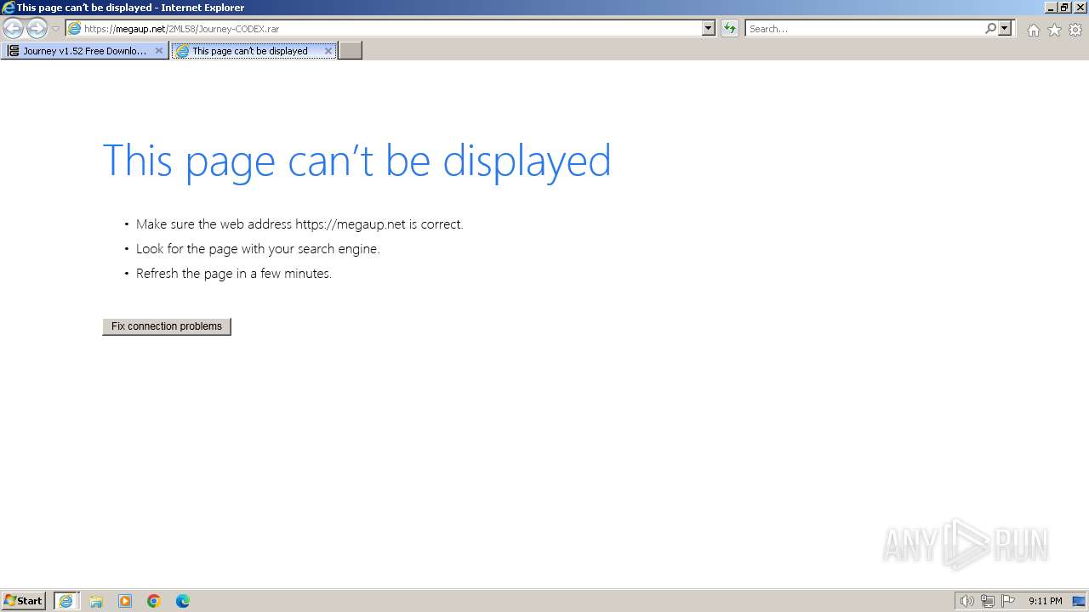
Task: Open Action Center flag icon
Action: (1008, 601)
